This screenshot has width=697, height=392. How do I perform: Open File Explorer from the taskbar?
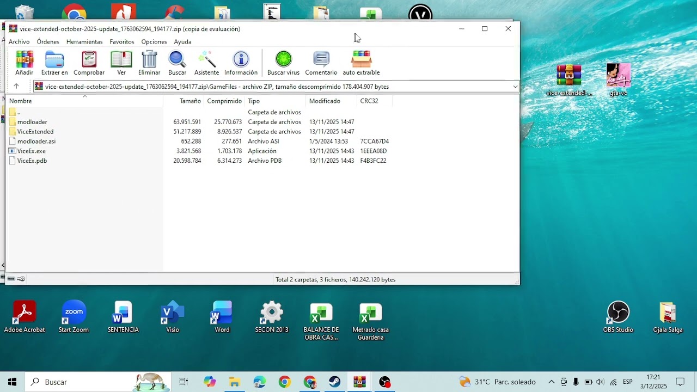coord(234,382)
